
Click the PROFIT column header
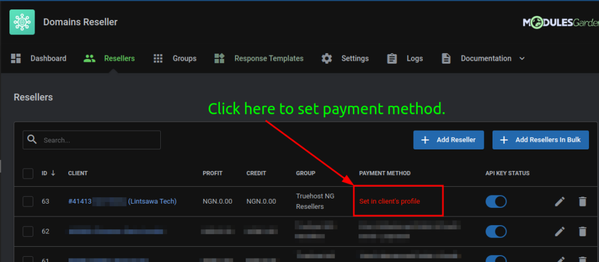[x=212, y=173]
